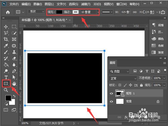
Task: Swap foreground and background colors
Action: click(x=14, y=96)
